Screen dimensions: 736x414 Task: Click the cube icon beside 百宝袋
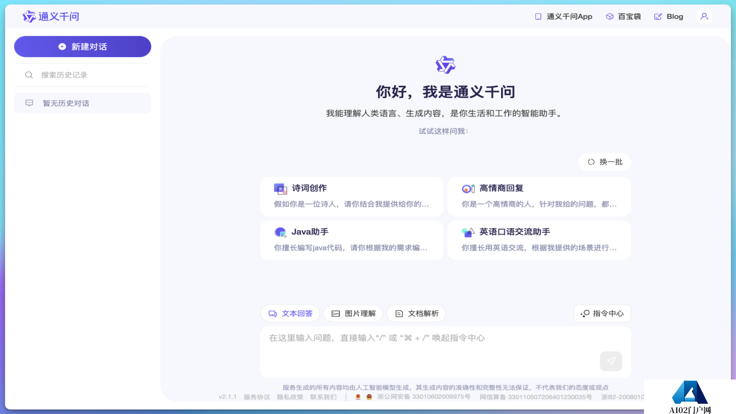[x=609, y=17]
